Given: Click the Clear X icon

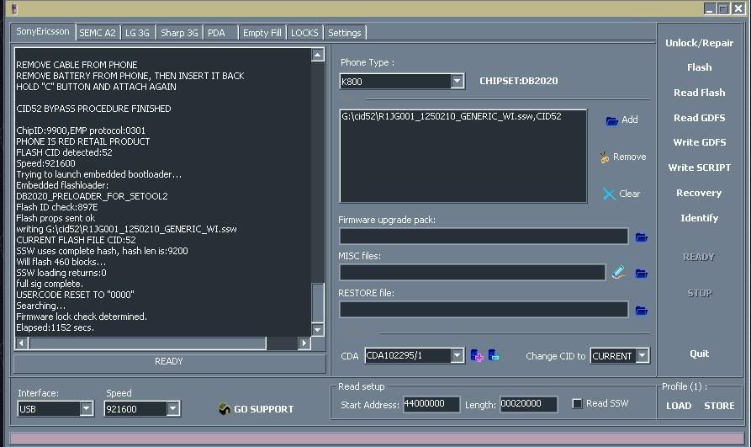Looking at the screenshot, I should pyautogui.click(x=609, y=194).
